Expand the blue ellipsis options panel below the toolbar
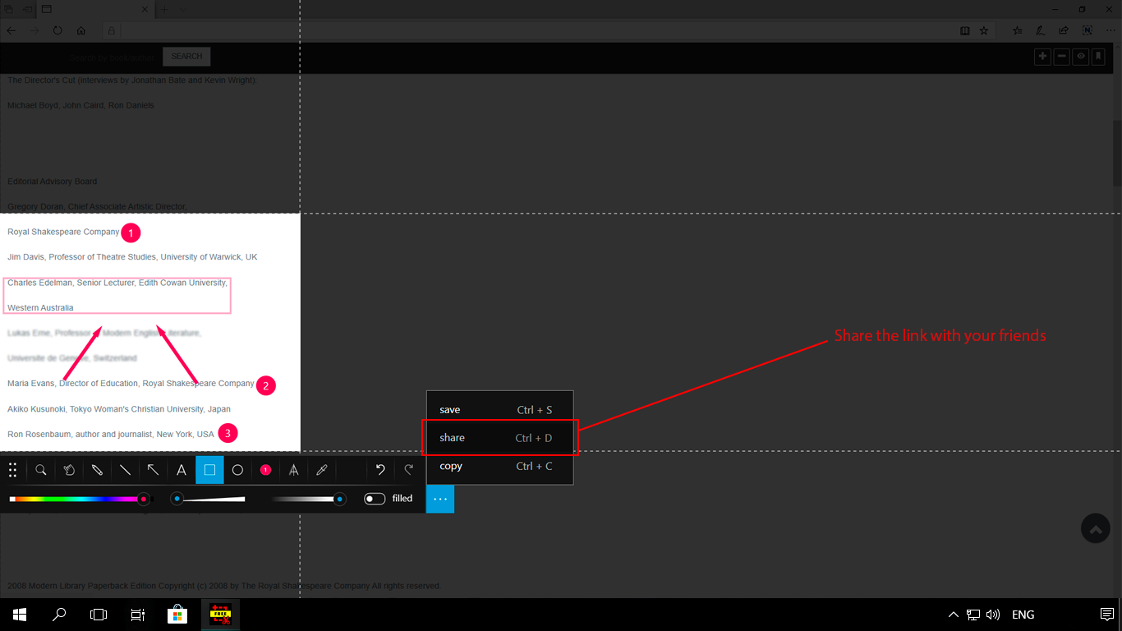 click(440, 499)
